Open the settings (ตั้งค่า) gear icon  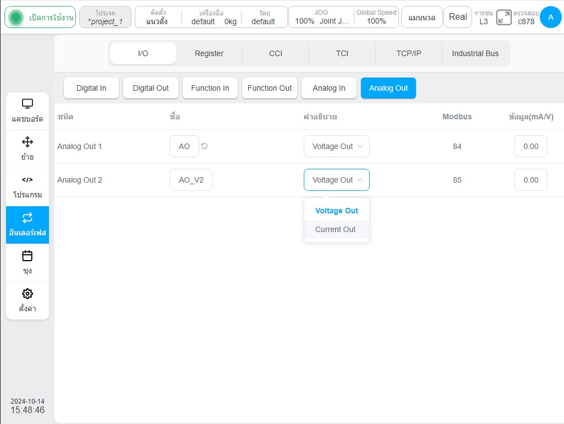(x=28, y=294)
